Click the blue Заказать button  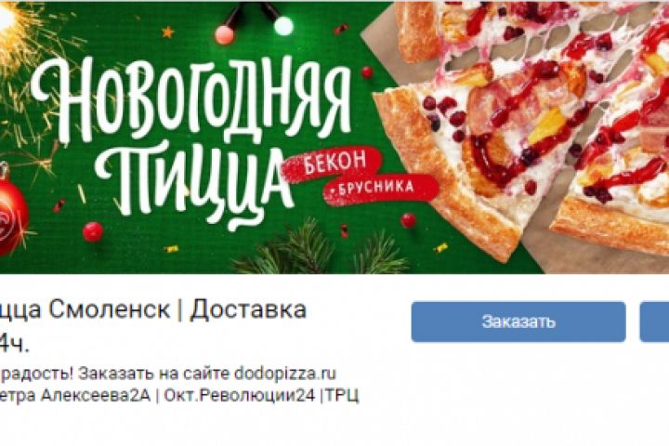518,321
